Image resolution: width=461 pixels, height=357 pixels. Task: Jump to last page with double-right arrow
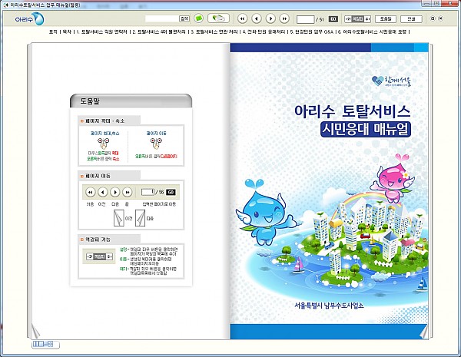284,18
